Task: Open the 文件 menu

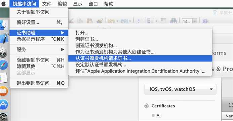Action: pos(47,4)
